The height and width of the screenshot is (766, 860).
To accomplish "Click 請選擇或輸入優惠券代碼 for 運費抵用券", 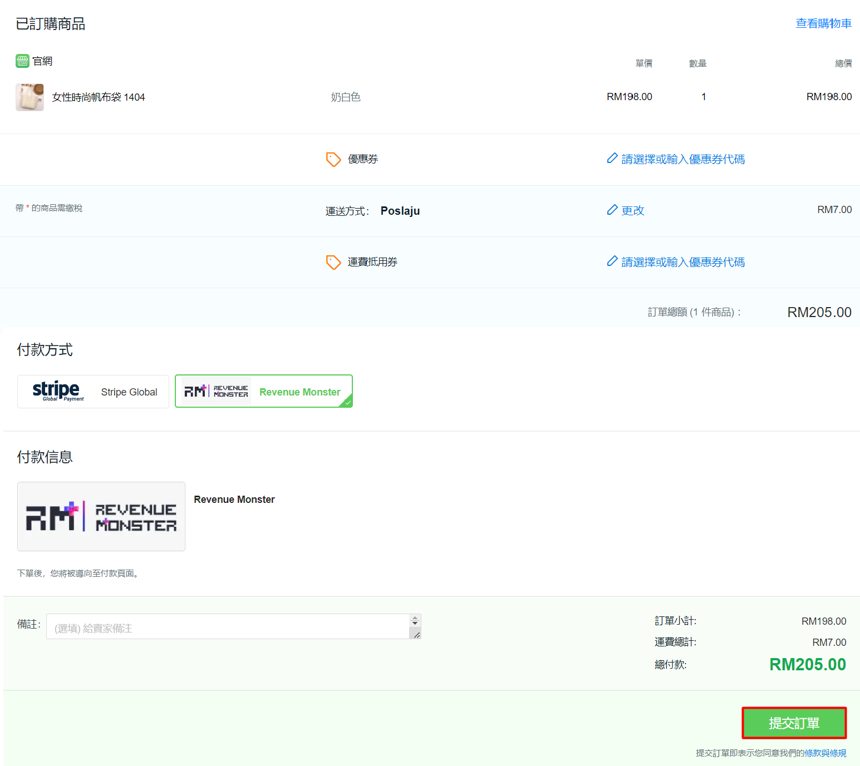I will pos(683,262).
